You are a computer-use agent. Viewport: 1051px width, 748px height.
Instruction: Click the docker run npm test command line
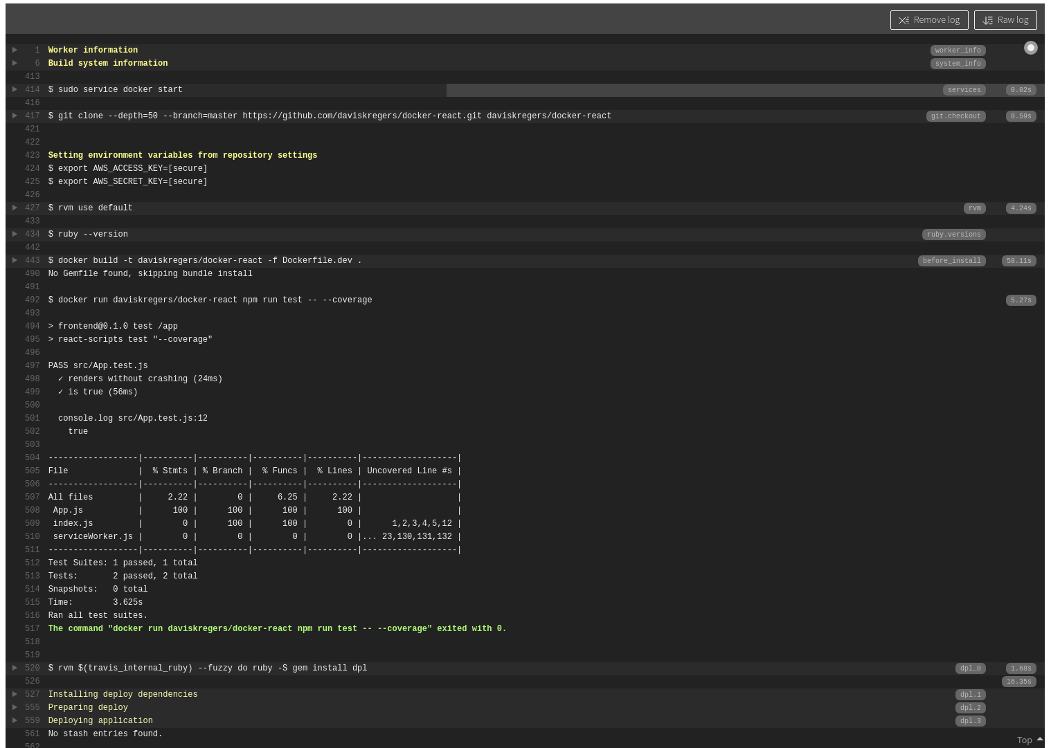(210, 300)
